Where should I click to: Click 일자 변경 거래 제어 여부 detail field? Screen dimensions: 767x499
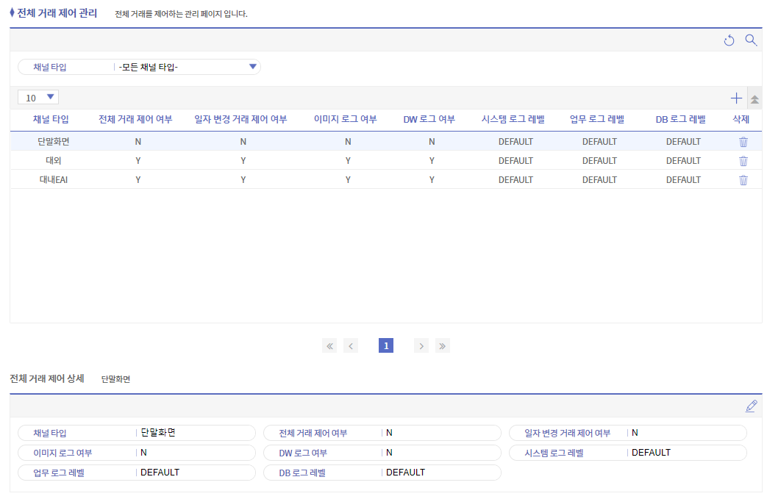pyautogui.click(x=628, y=433)
